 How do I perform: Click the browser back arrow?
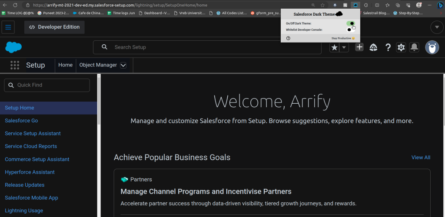[x=5, y=5]
